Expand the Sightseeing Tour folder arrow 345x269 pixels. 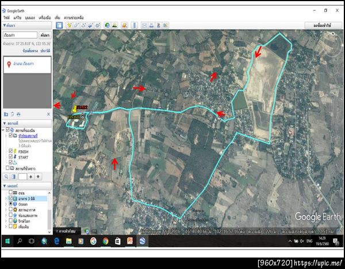(x=6, y=136)
